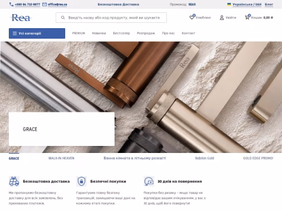Click the Ukrainian flag icon
The image size is (282, 211).
click(x=229, y=4)
